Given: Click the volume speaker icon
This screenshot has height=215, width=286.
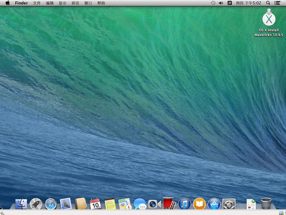Looking at the screenshot, I should point(221,3).
